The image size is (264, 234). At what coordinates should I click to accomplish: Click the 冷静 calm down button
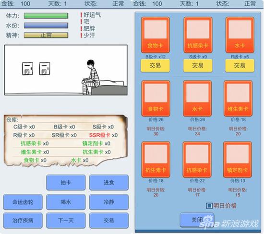(x=109, y=202)
